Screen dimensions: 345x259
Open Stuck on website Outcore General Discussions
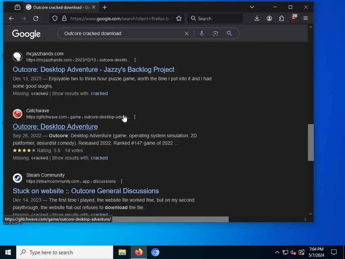pyautogui.click(x=86, y=191)
